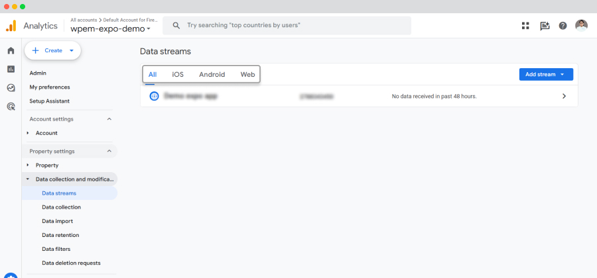The image size is (597, 278).
Task: Collapse the Property settings section
Action: [109, 151]
